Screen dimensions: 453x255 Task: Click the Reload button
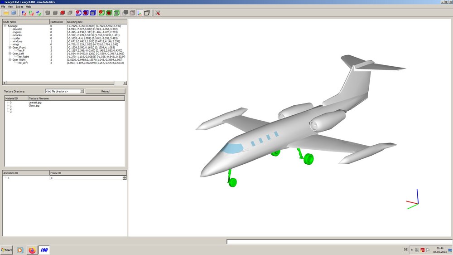(x=106, y=91)
